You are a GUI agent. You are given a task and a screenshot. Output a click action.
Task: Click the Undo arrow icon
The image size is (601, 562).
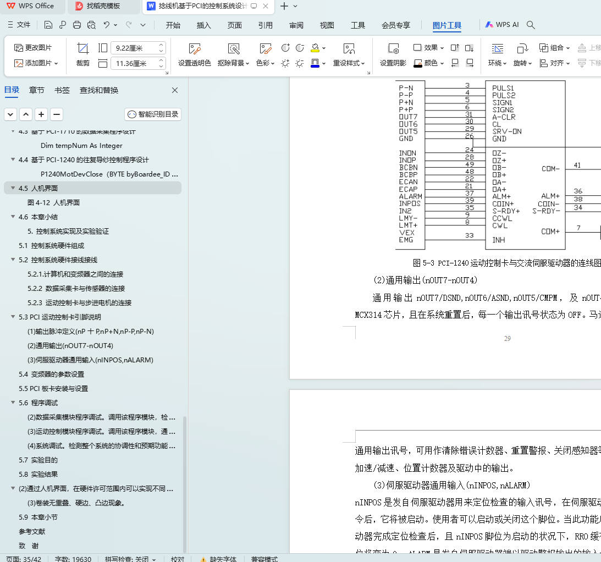coord(107,25)
